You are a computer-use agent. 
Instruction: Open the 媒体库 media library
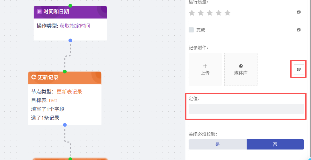241,69
